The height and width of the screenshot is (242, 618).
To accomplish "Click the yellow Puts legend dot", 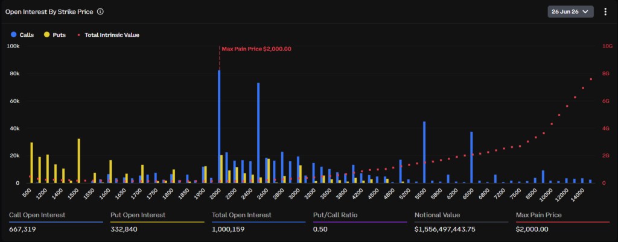I will [x=46, y=35].
